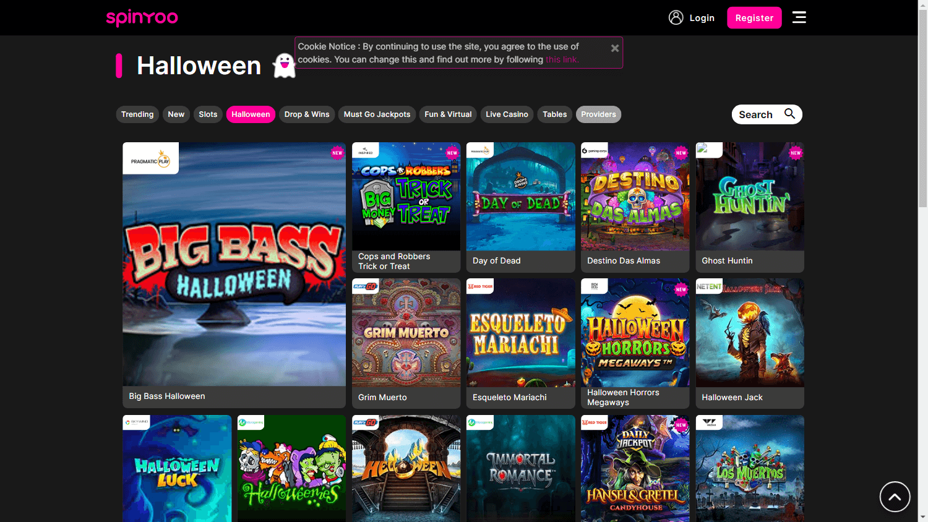Viewport: 928px width, 522px height.
Task: Open Day of Dead game
Action: (520, 207)
